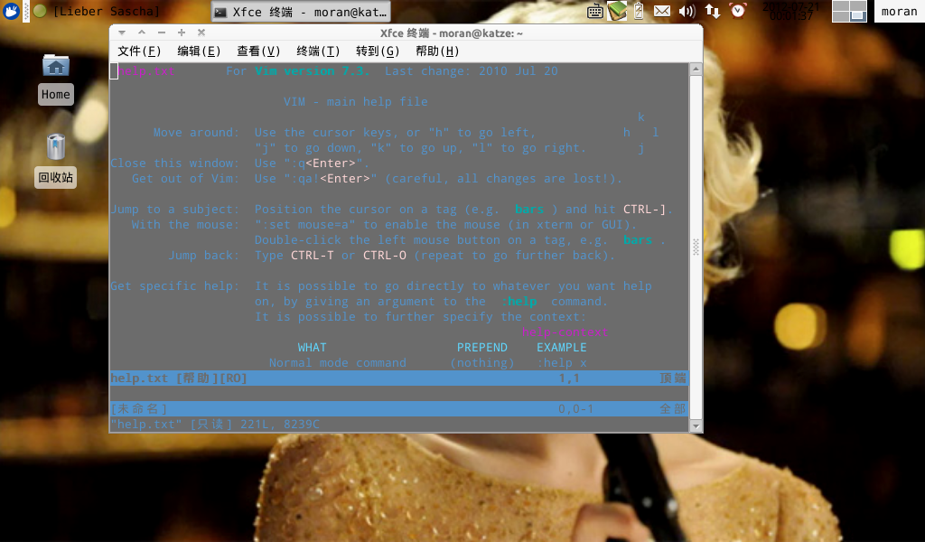The image size is (925, 542).
Task: Click the 'Vim version 7.3.' text
Action: 312,71
